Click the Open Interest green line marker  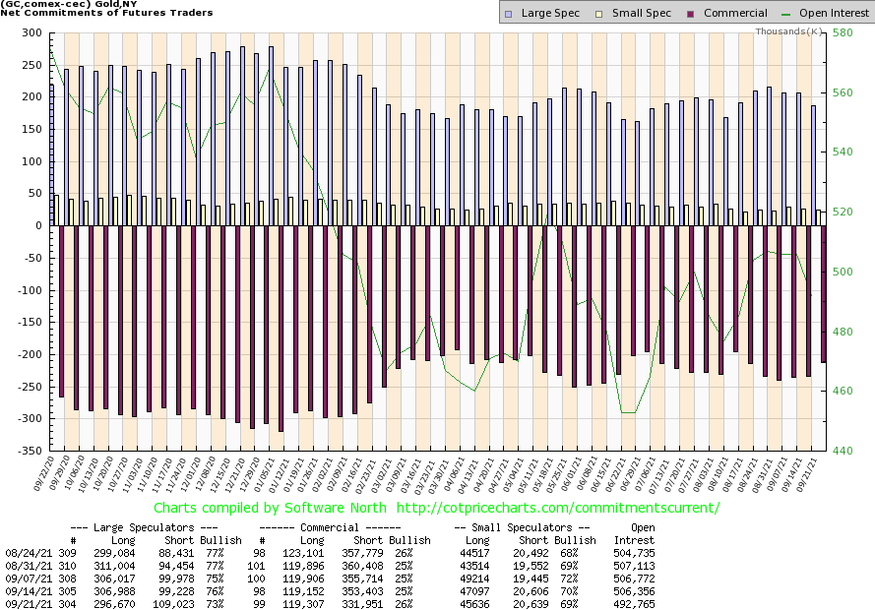point(788,14)
